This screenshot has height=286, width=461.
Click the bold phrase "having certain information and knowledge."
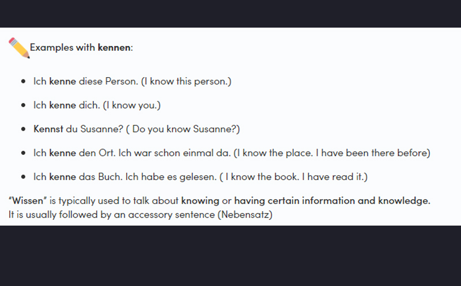tap(332, 201)
